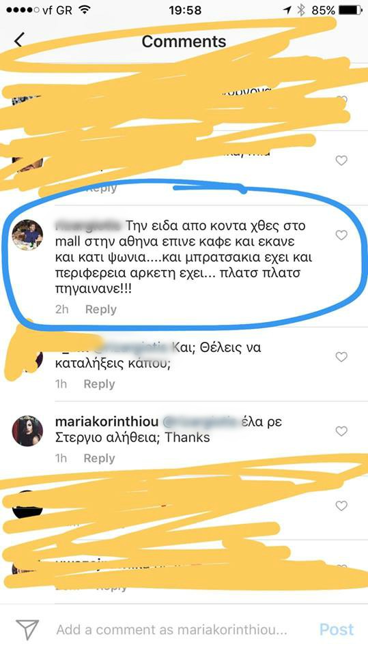Tap the heart on the comment below mariakorinthiou
368x655 pixels.
tap(341, 506)
